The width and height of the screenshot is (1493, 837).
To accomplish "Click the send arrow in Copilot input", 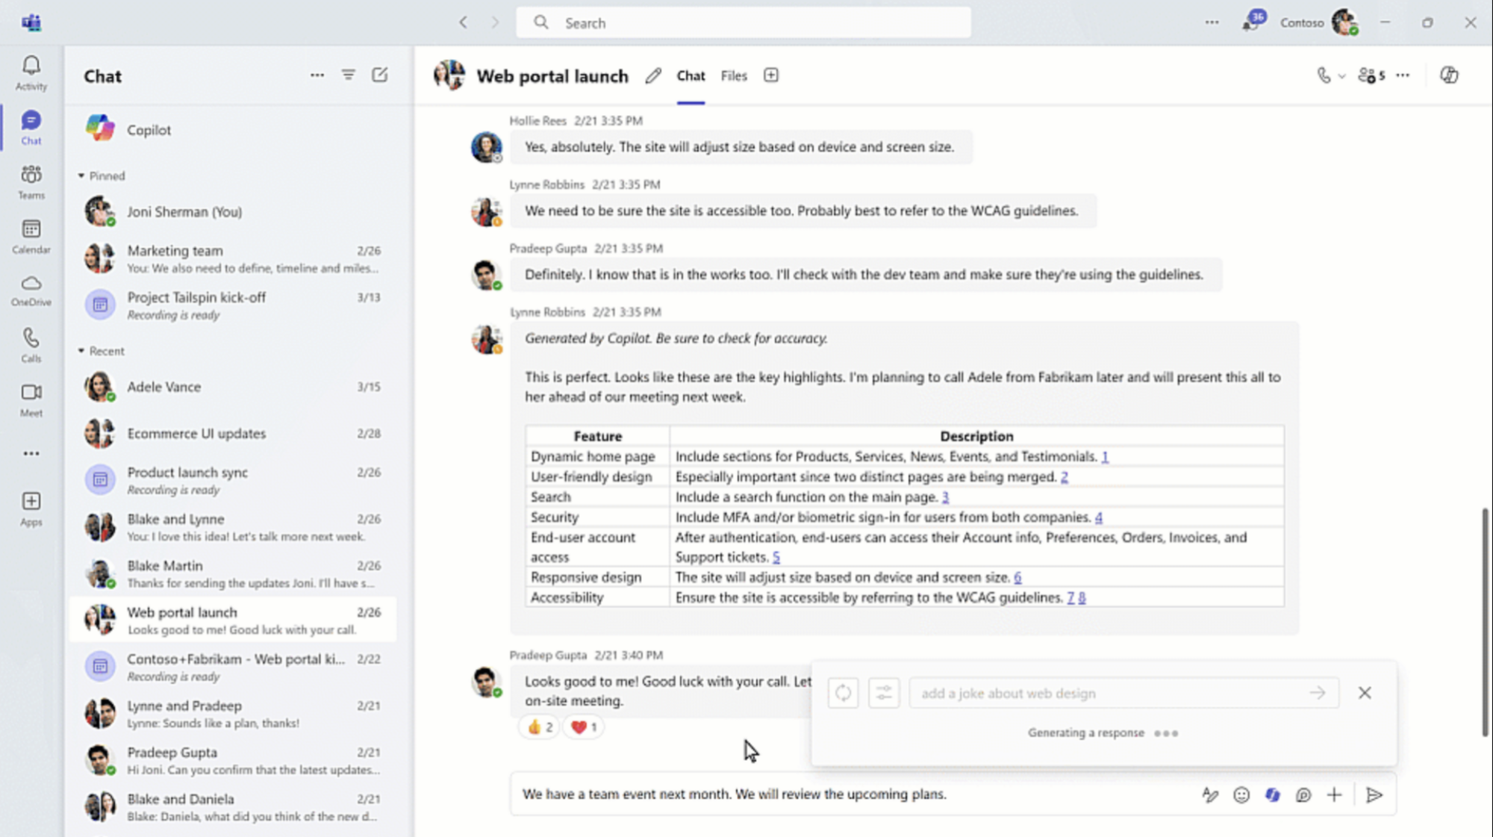I will [1318, 692].
